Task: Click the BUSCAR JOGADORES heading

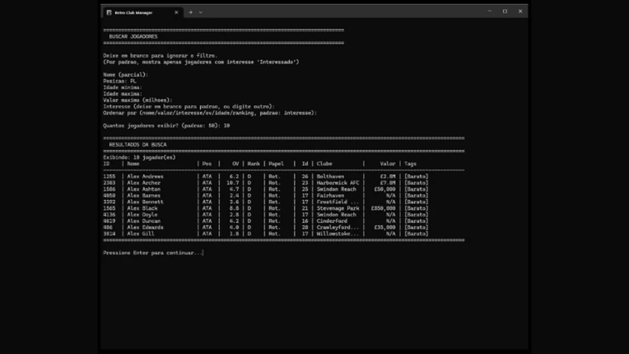Action: (x=133, y=36)
